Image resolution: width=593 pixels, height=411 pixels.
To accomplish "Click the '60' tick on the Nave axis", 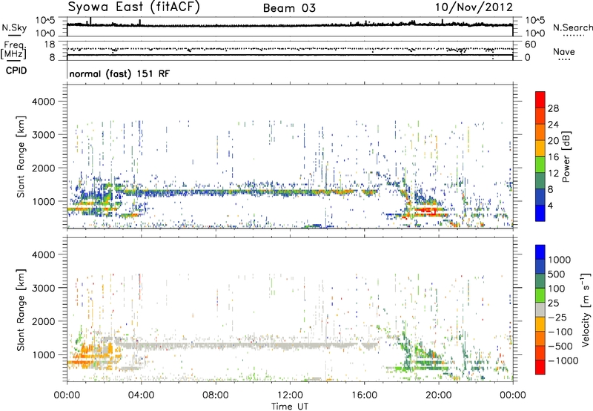I will [530, 45].
